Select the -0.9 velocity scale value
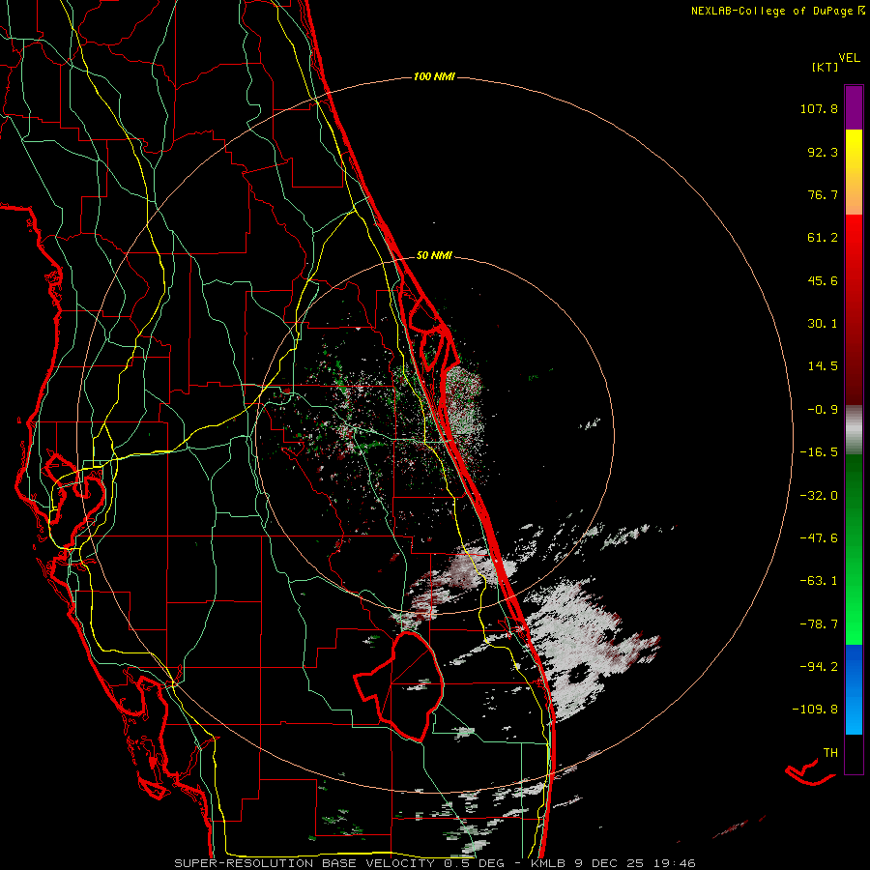Viewport: 870px width, 870px height. (823, 410)
